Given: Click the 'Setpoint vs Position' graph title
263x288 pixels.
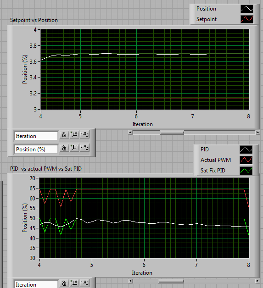Looking at the screenshot, I should click(34, 20).
